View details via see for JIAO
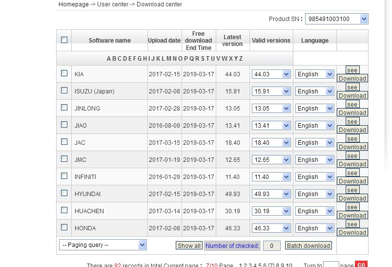The width and height of the screenshot is (392, 267). (352, 121)
